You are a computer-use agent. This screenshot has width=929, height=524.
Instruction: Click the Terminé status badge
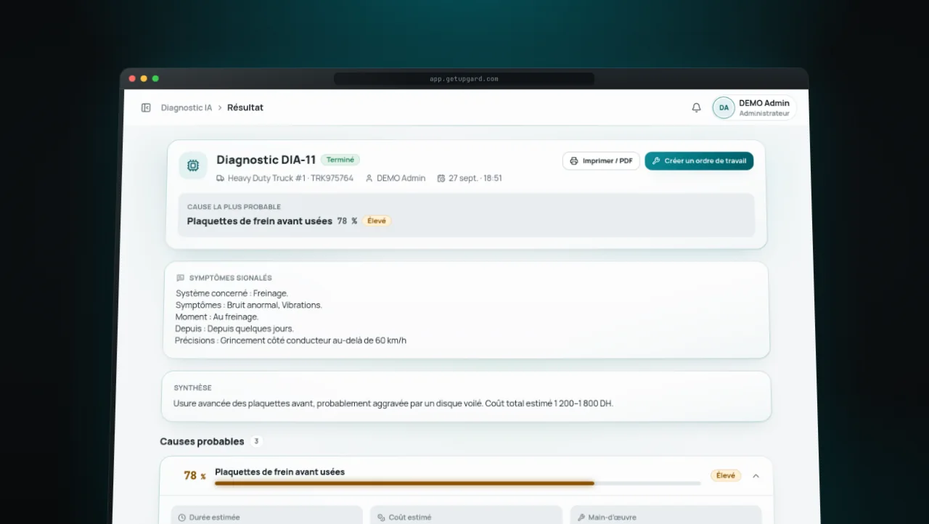[340, 160]
